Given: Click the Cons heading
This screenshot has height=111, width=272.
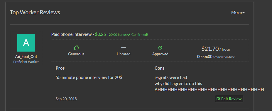Looking at the screenshot, I should [x=159, y=68].
